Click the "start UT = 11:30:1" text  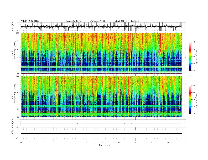(127, 21)
